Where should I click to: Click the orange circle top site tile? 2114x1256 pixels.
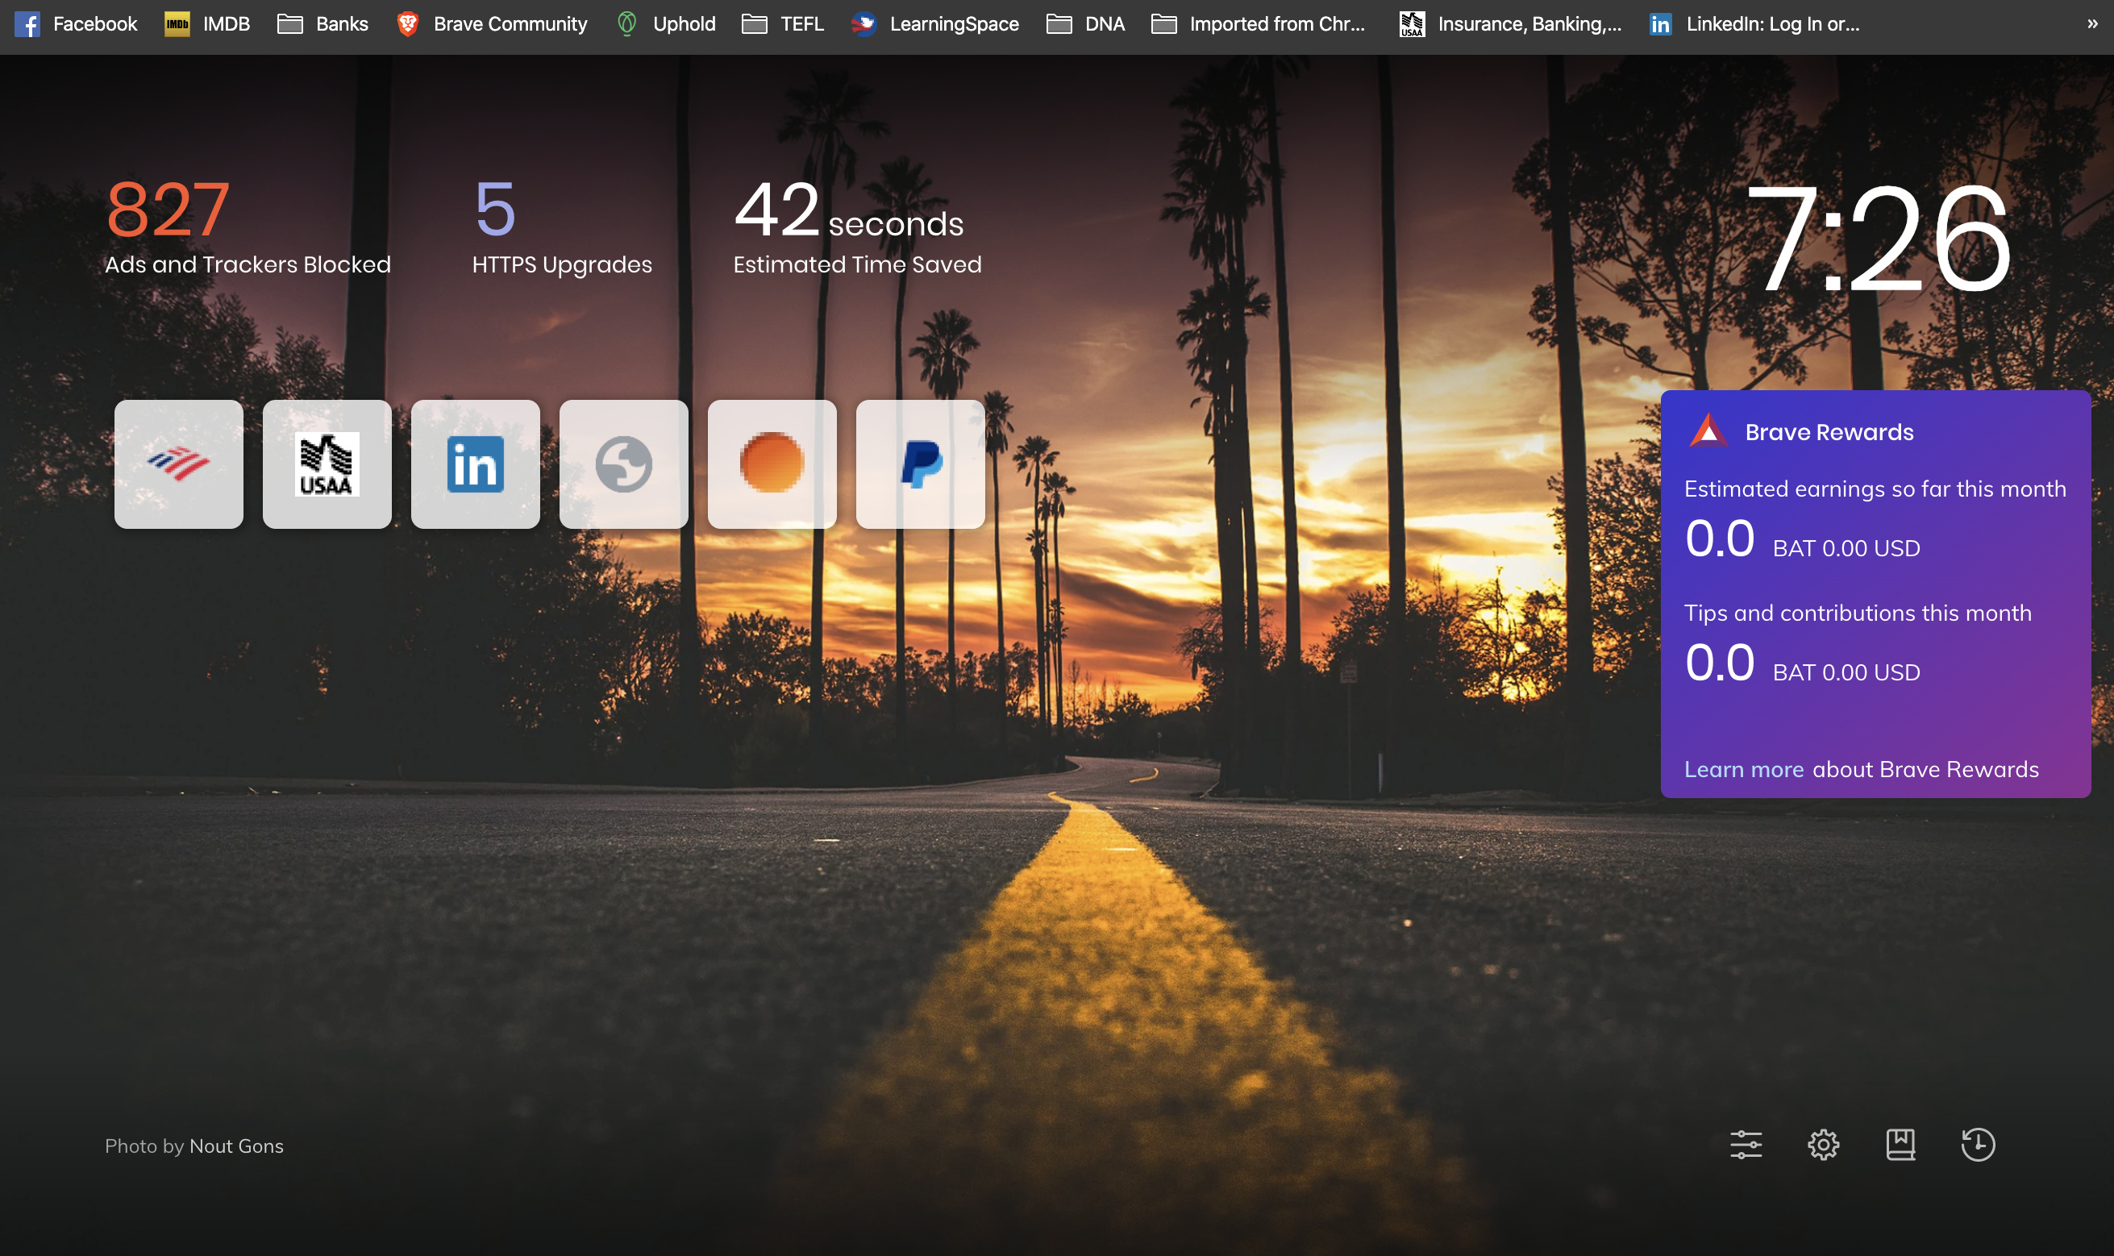click(772, 464)
